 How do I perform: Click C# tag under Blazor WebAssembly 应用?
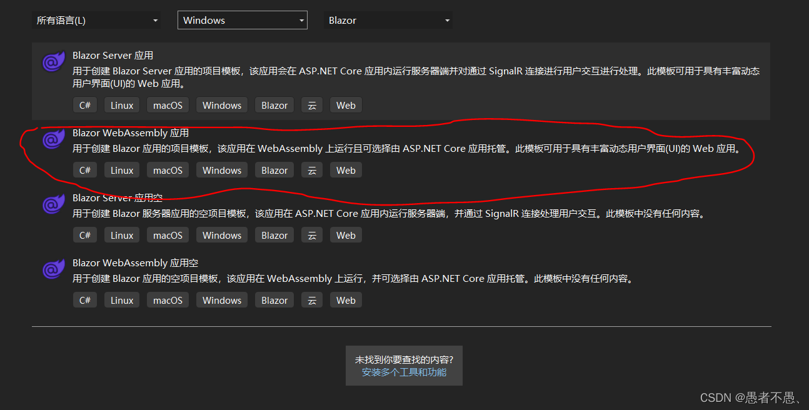pyautogui.click(x=85, y=170)
